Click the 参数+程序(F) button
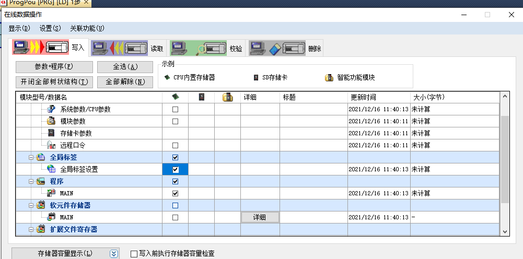The height and width of the screenshot is (259, 523). click(54, 67)
